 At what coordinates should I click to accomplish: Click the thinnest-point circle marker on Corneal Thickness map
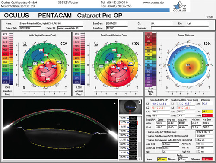(190, 68)
